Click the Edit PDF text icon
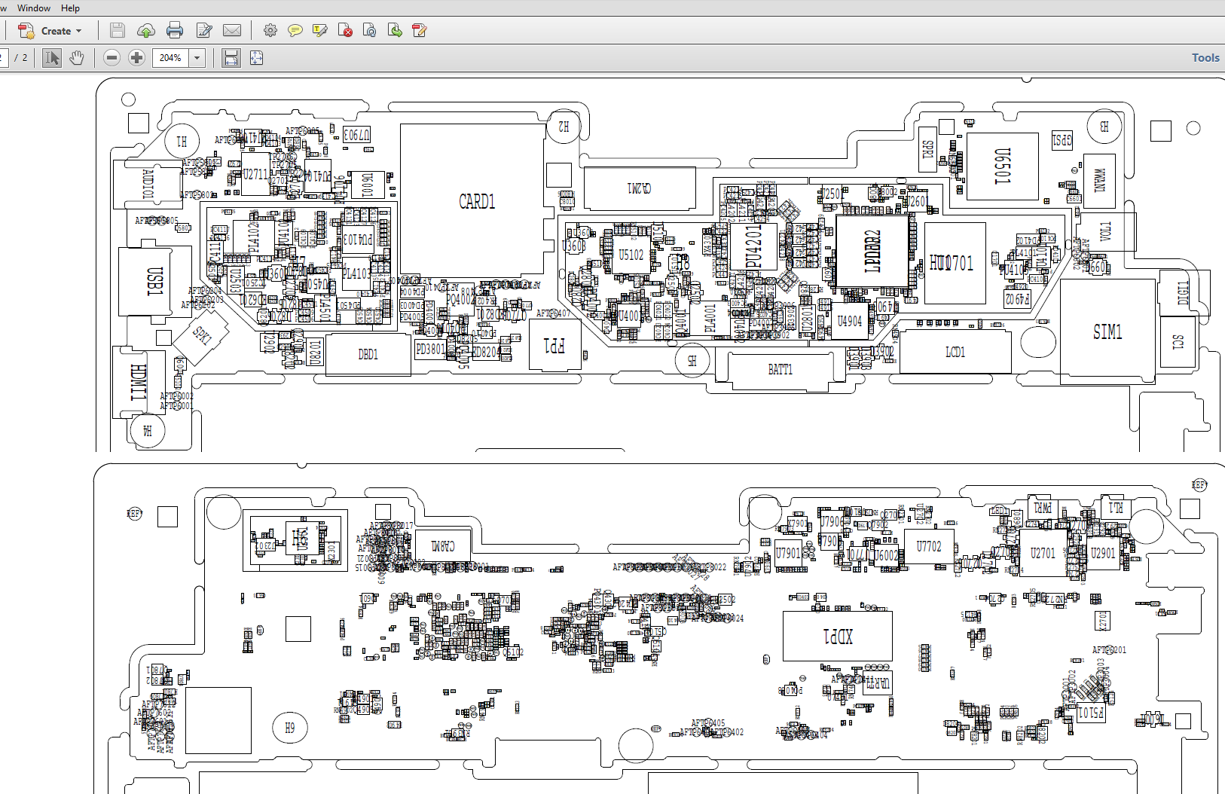The image size is (1225, 794). coord(420,31)
